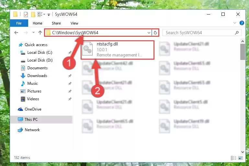Expand Customize Quick Access Toolbar arrow
The height and width of the screenshot is (166, 249).
click(49, 15)
